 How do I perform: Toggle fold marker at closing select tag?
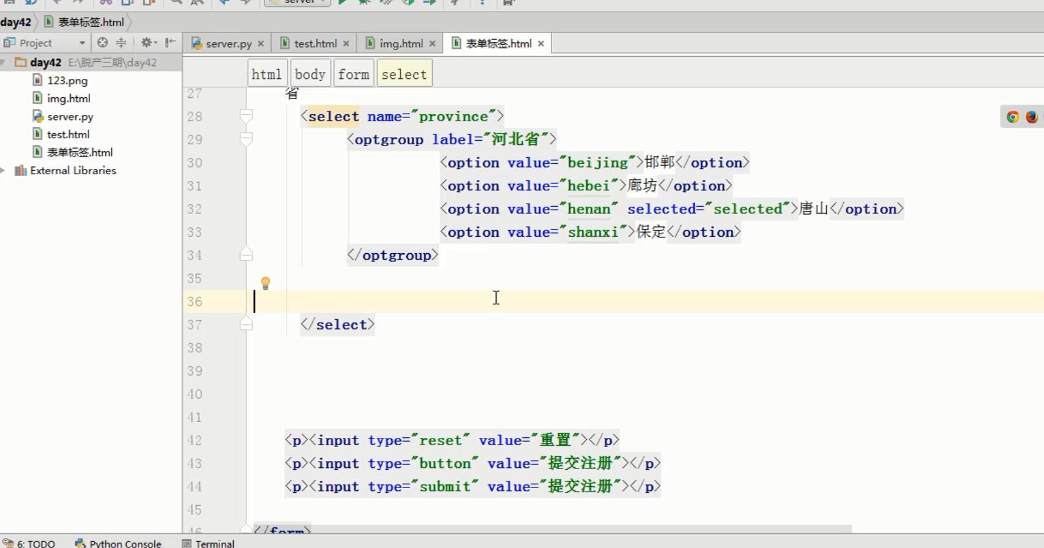[246, 324]
